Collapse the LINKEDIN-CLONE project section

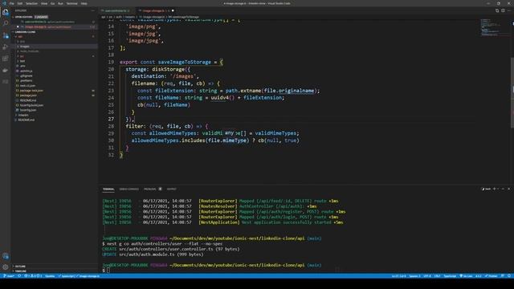click(x=25, y=32)
